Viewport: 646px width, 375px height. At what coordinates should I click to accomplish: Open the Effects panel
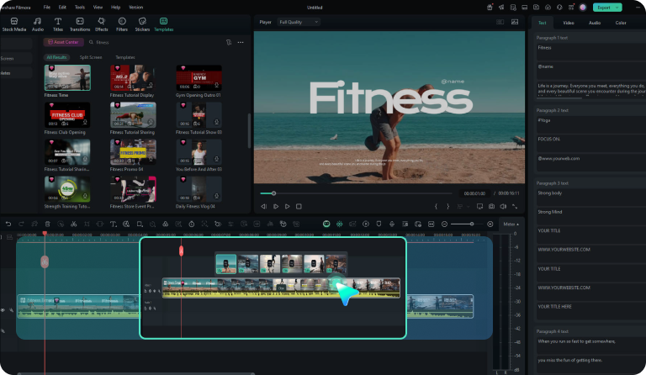101,24
